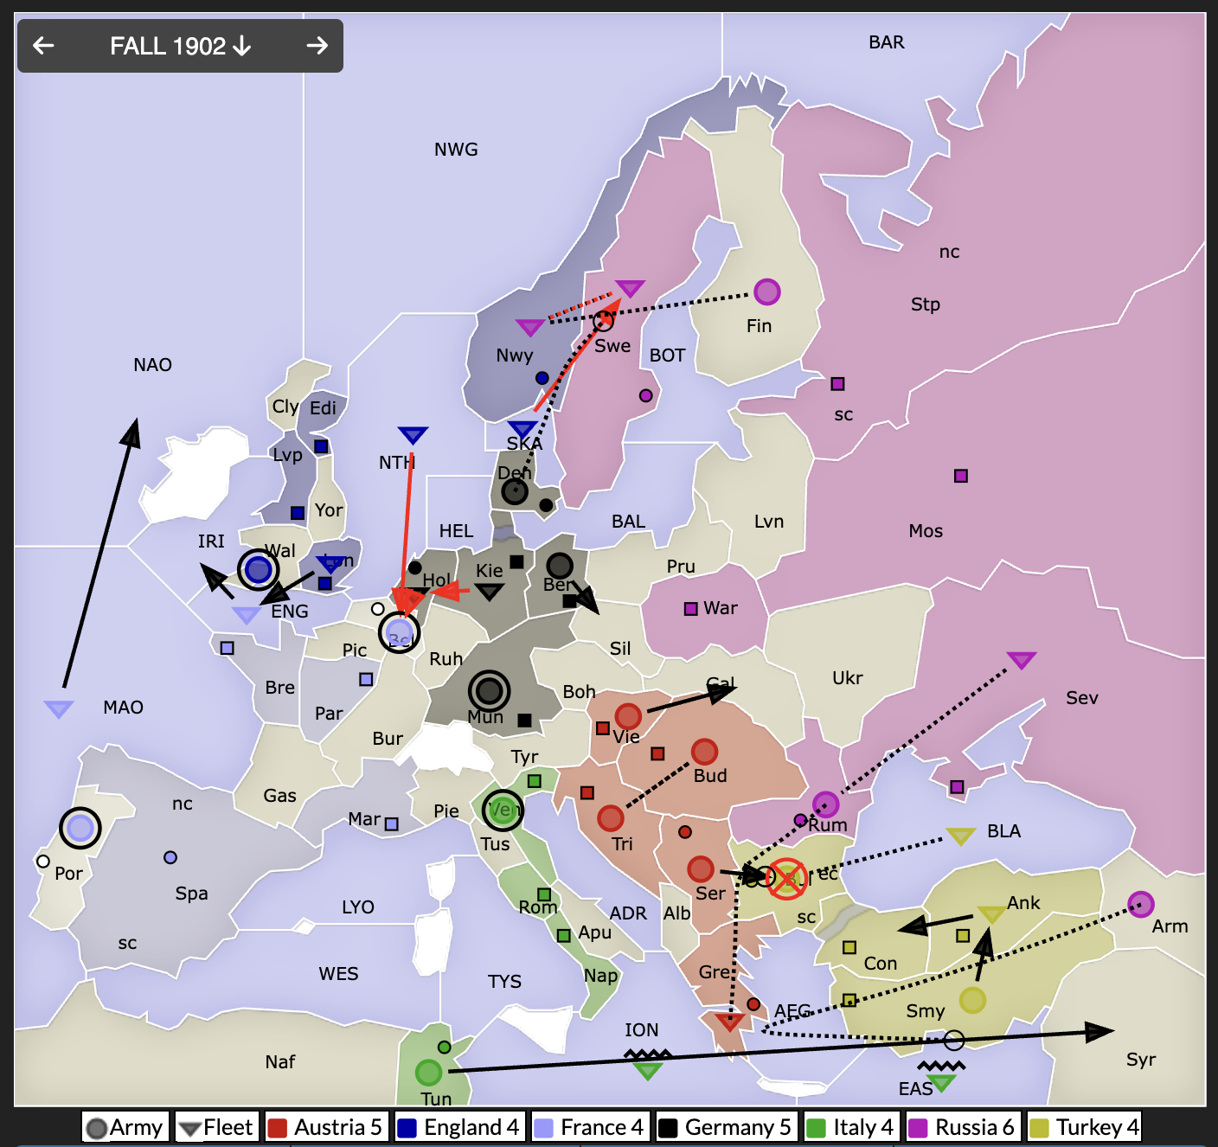The width and height of the screenshot is (1218, 1147).
Task: Click the BAL sea label
Action: (629, 522)
